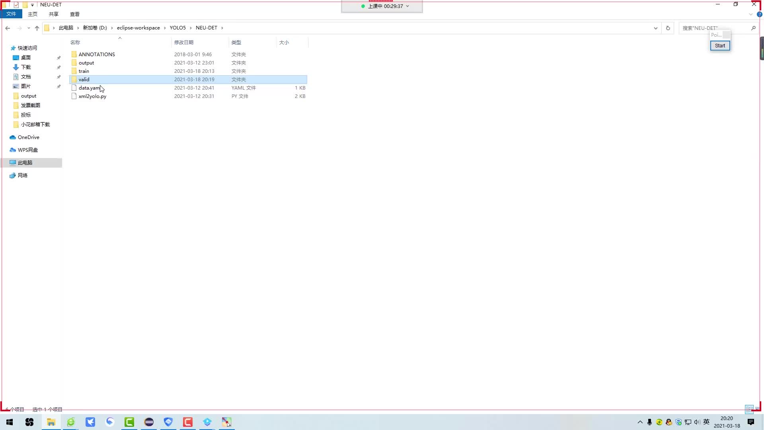Click the microphone tray icon
This screenshot has height=430, width=764.
pyautogui.click(x=649, y=422)
